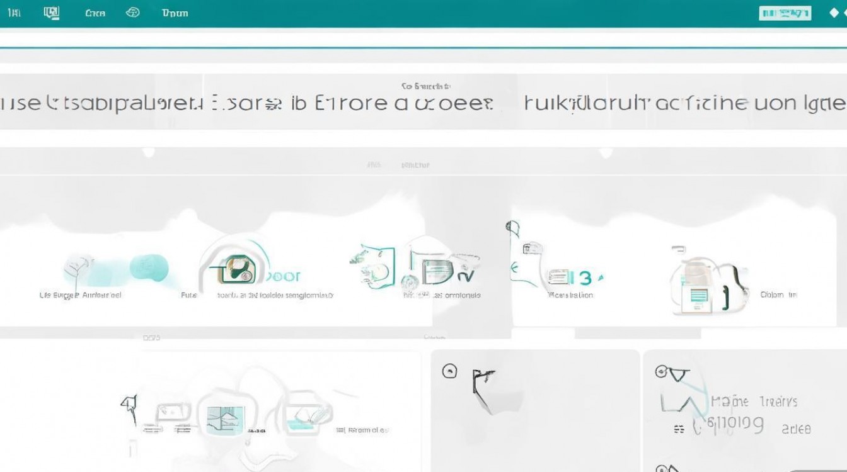Click the monitor icon in the top bar

[52, 13]
